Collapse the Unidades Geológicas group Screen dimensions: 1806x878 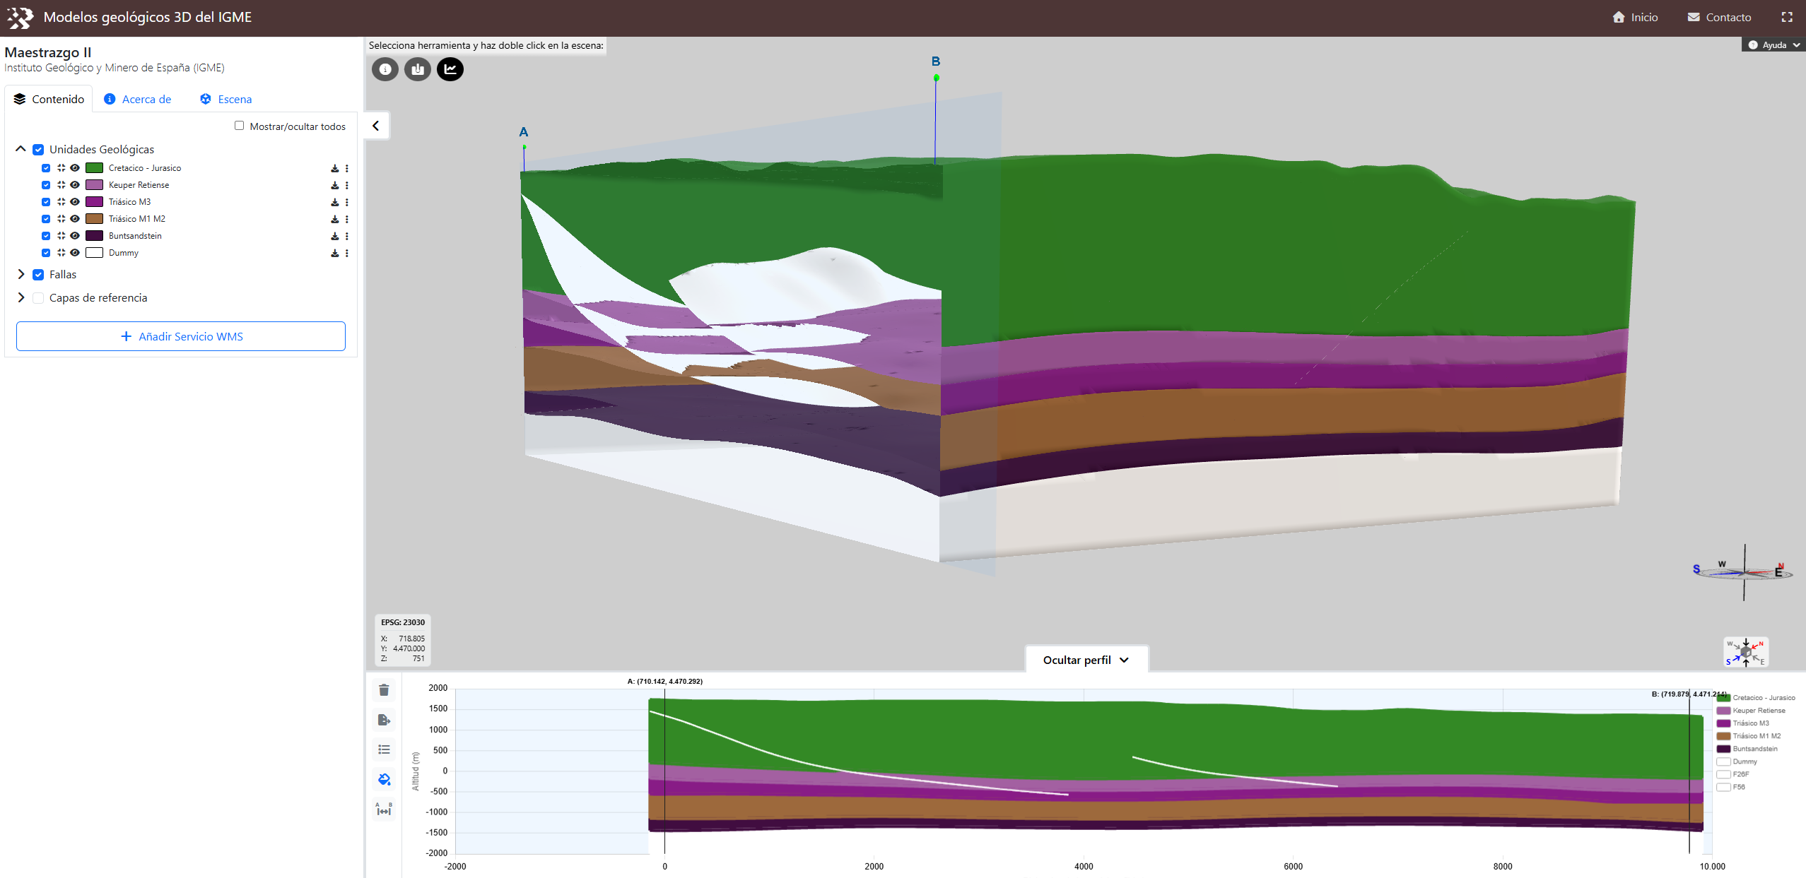click(x=20, y=149)
